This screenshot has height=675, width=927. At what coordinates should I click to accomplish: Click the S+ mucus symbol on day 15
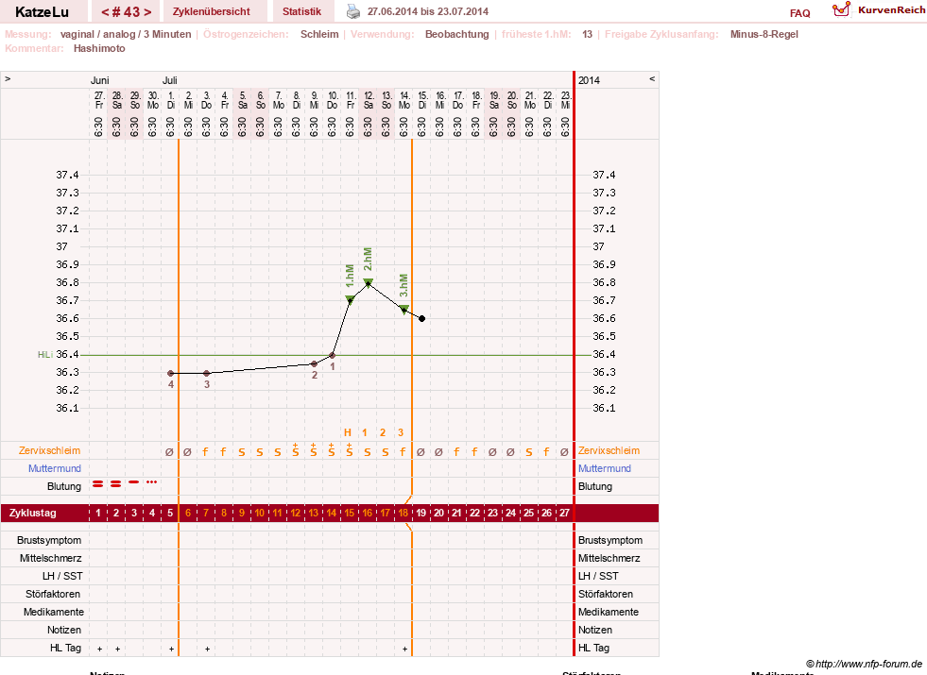click(x=350, y=450)
